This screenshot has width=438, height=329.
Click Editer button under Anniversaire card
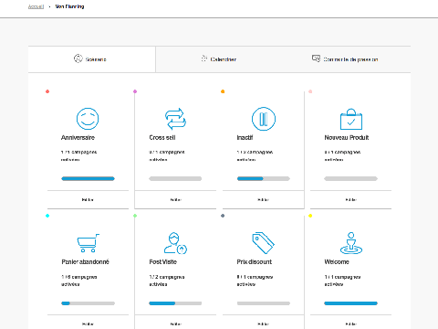tap(88, 200)
